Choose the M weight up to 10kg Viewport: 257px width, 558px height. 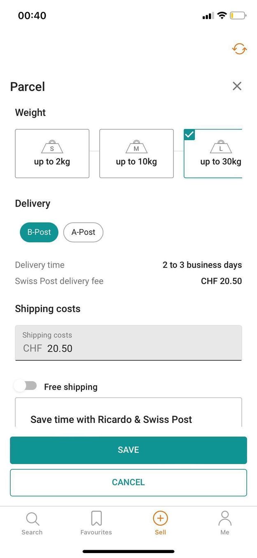[136, 154]
